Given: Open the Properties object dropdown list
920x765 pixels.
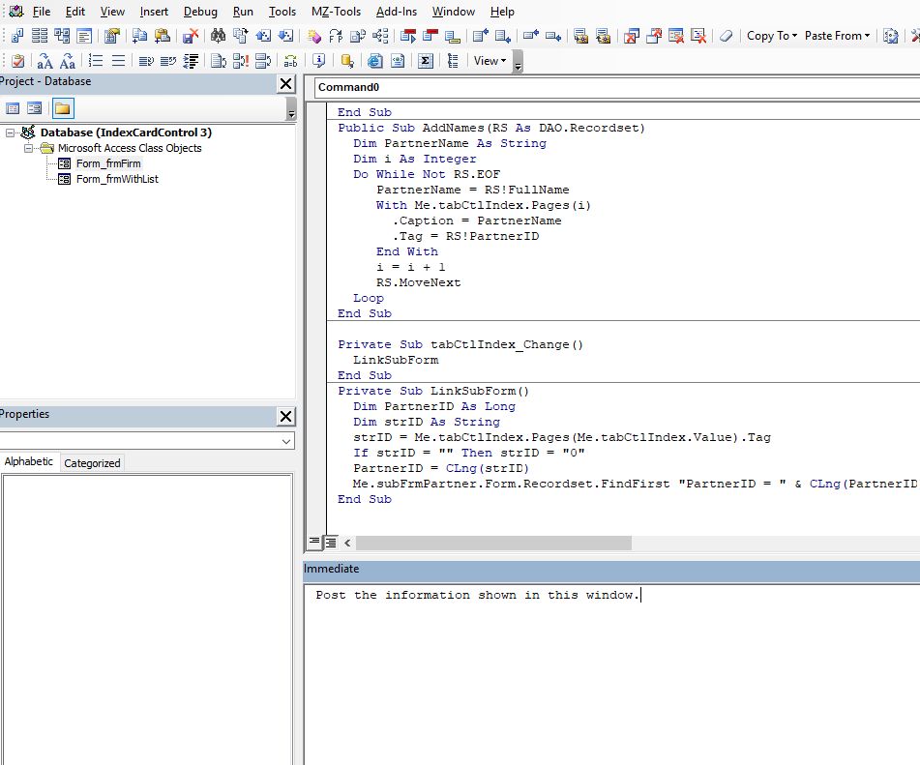Looking at the screenshot, I should pos(286,441).
